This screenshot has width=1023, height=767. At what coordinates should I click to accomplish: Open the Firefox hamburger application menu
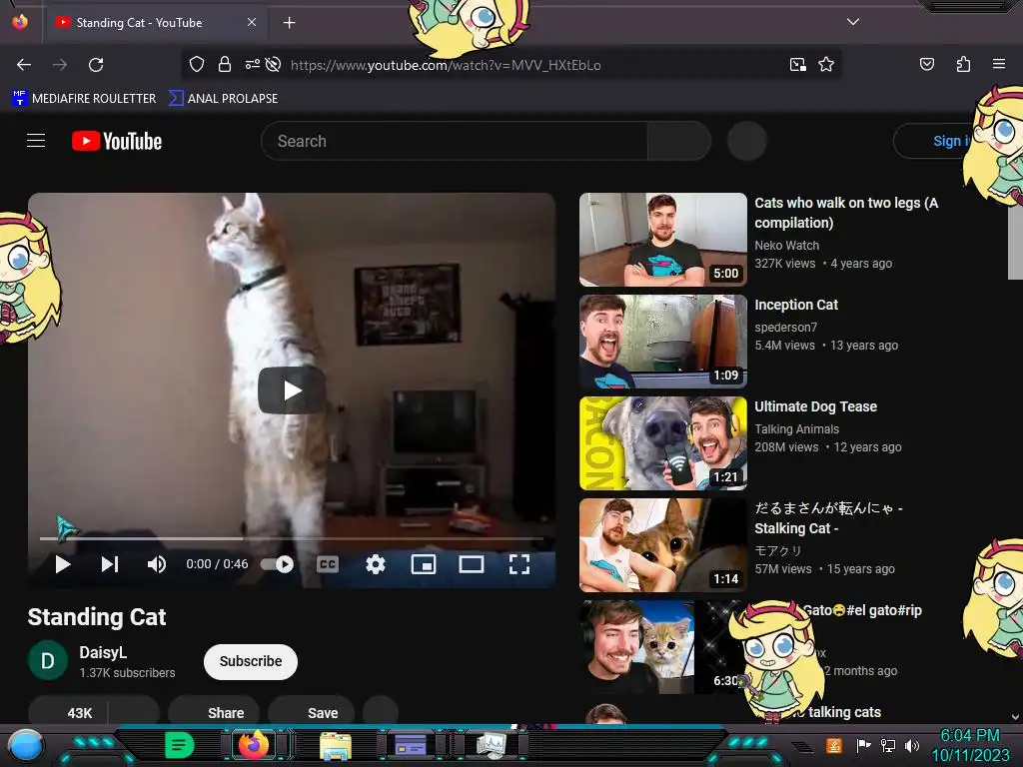[x=999, y=64]
